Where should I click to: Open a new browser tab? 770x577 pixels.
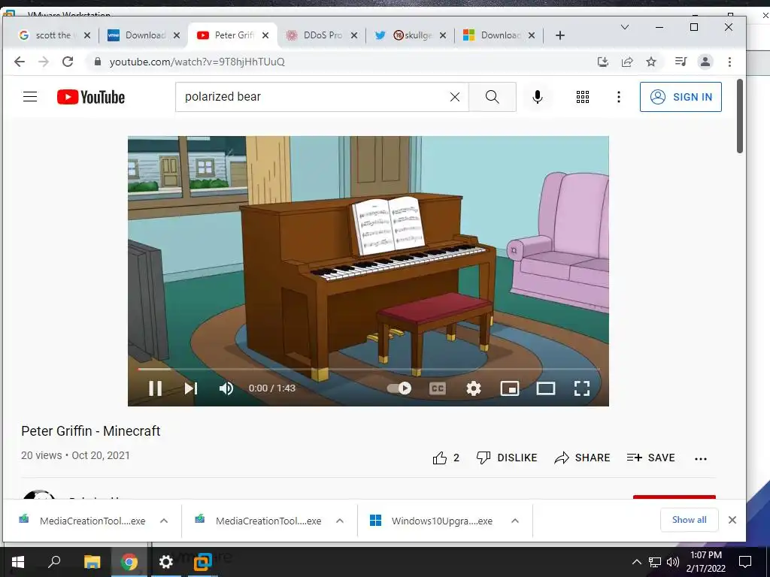point(559,35)
